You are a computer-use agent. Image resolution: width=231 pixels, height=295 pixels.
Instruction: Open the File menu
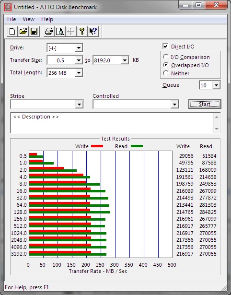click(12, 19)
